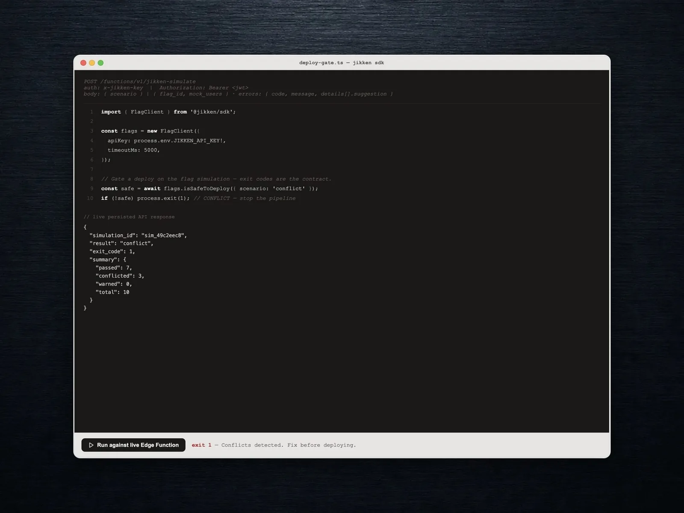Click the '"passed": 7' line
684x513 pixels.
pyautogui.click(x=114, y=268)
